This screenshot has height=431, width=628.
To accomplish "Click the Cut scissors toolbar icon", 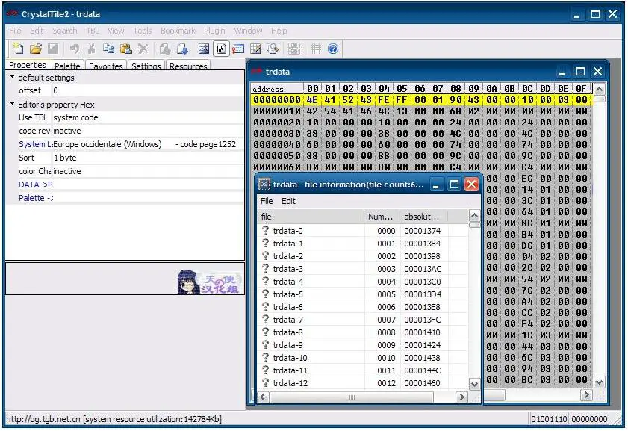I will [92, 49].
